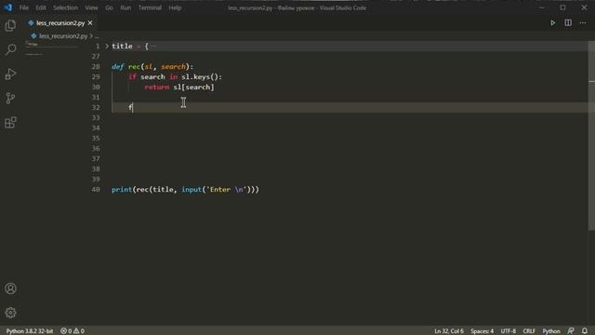Click the editor vertical scrollbar
The image size is (595, 335).
coord(591,135)
